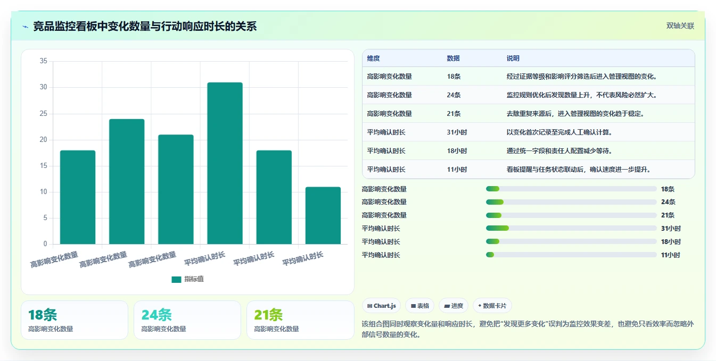The image size is (716, 361).
Task: Click the shortest chart bar valued 11
Action: (x=323, y=215)
